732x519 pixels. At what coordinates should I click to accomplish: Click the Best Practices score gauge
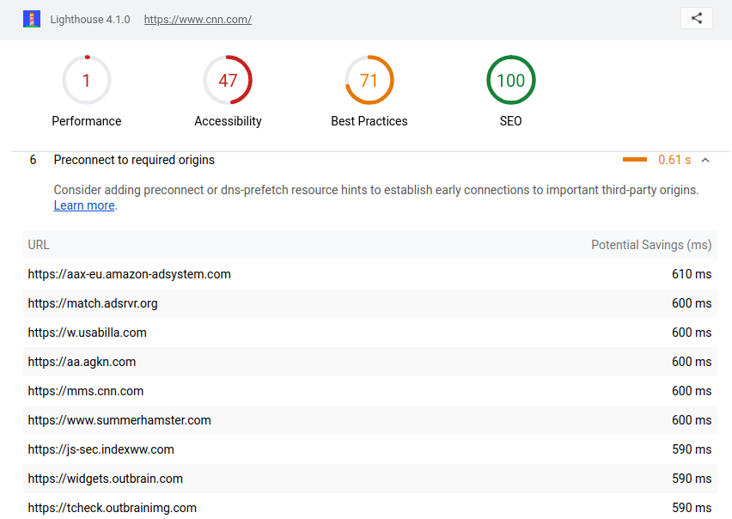click(x=369, y=79)
